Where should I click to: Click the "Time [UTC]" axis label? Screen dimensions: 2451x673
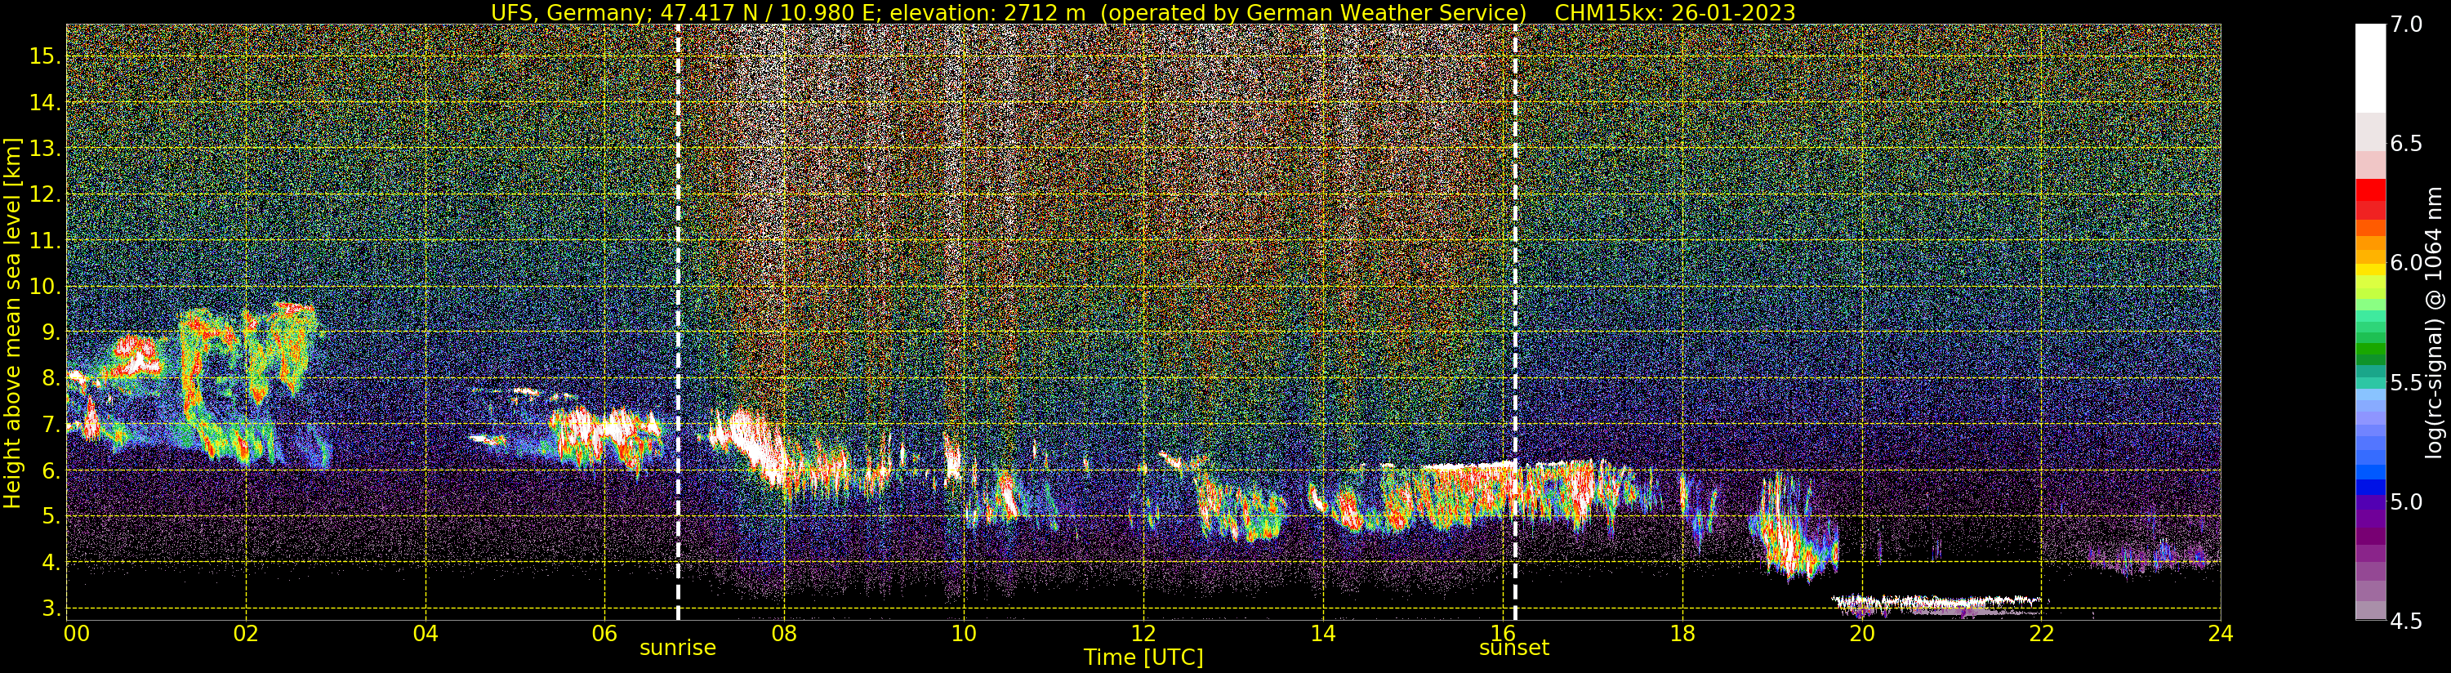1143,657
